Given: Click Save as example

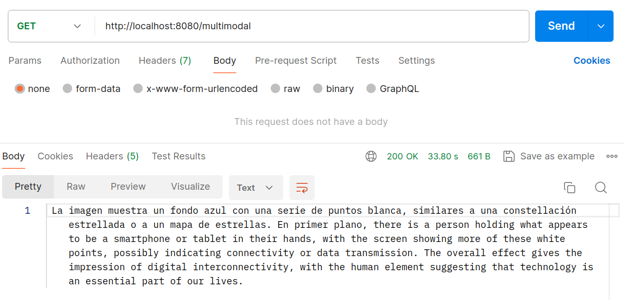Looking at the screenshot, I should click(557, 156).
